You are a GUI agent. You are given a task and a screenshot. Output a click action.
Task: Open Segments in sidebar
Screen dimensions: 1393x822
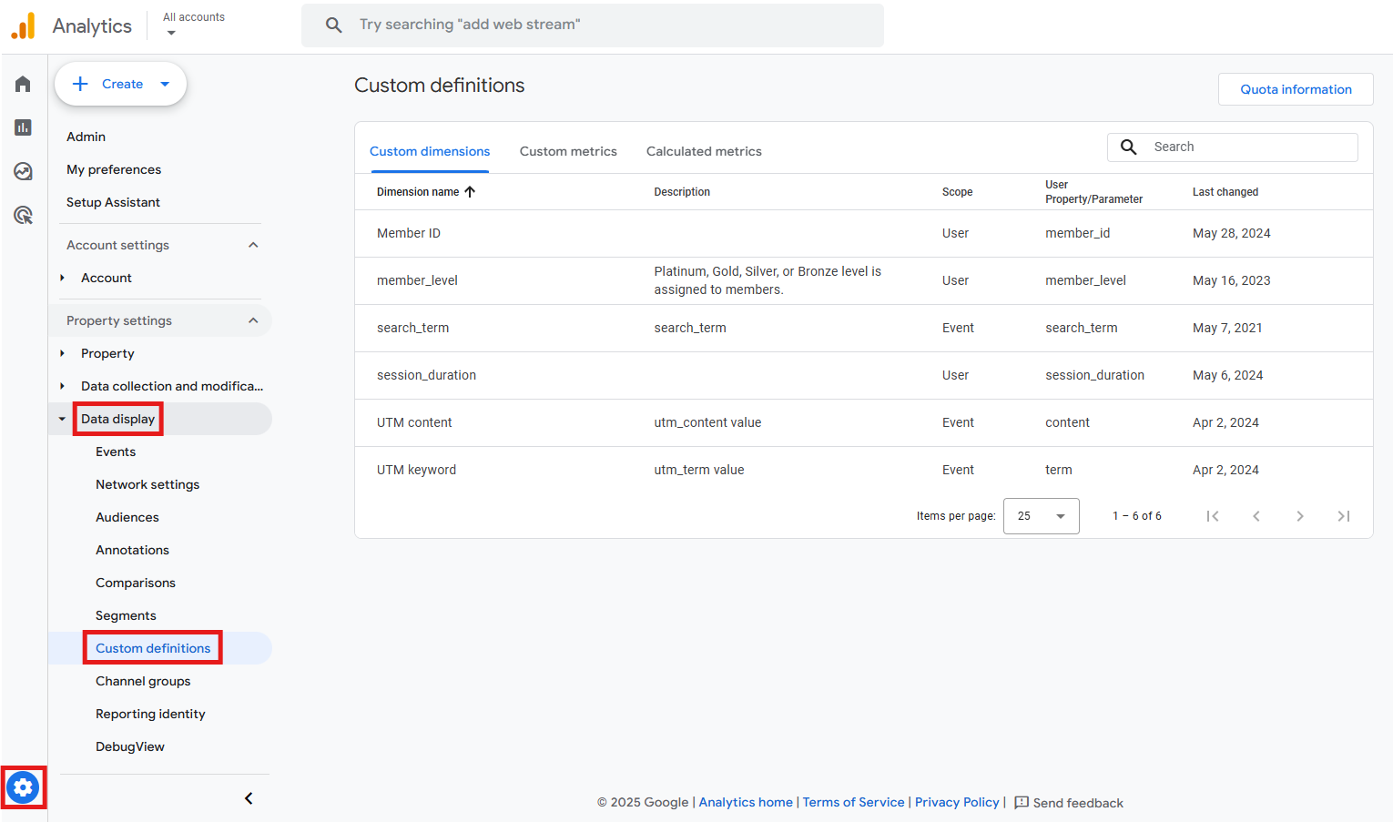coord(126,615)
